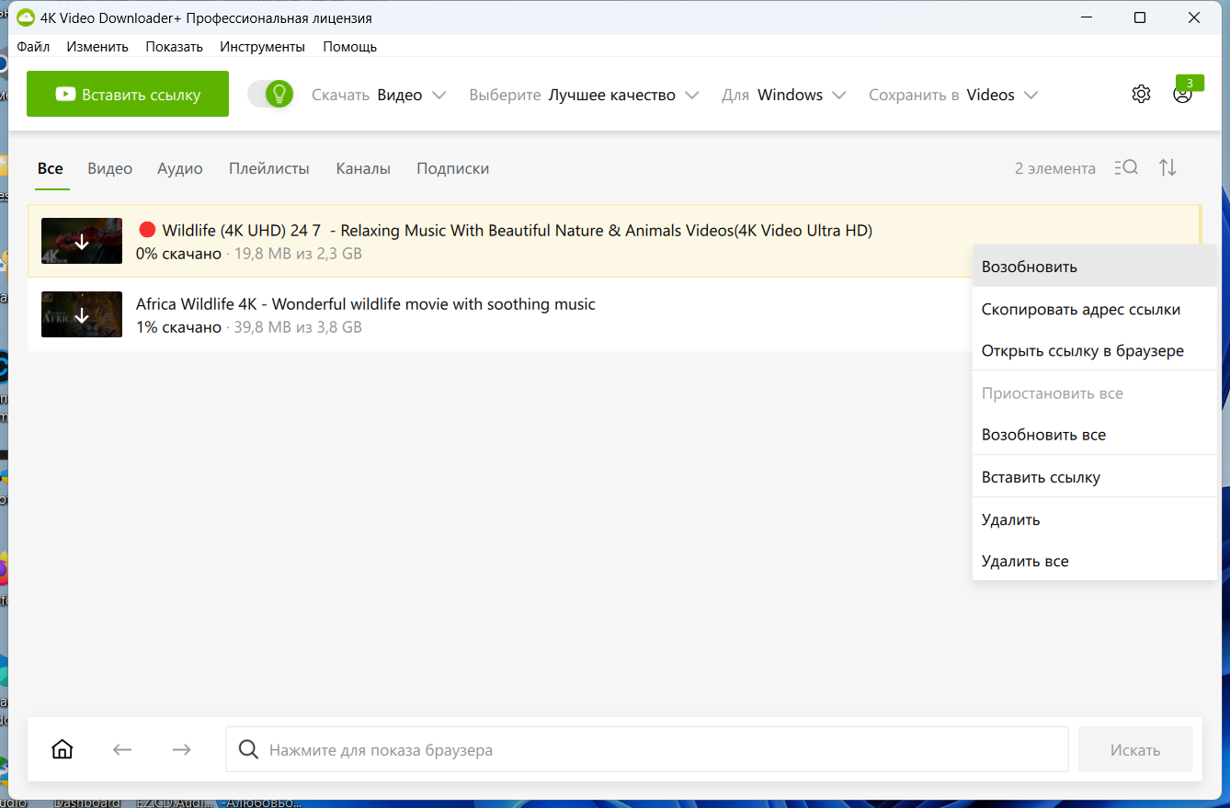
Task: Click the browser back arrow
Action: point(122,749)
